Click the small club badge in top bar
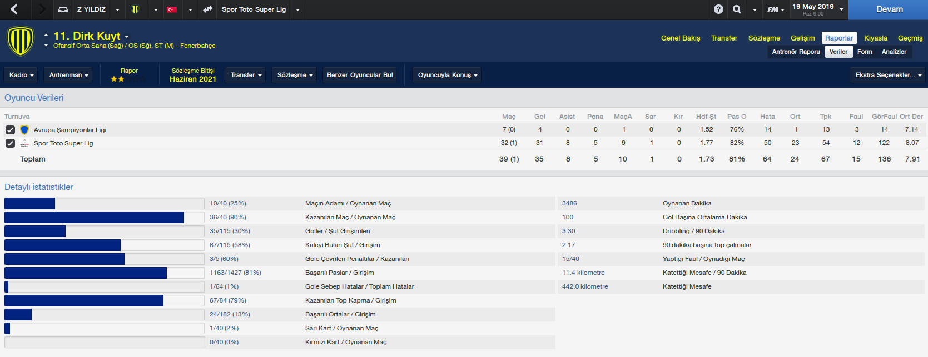928x357 pixels. coord(135,9)
